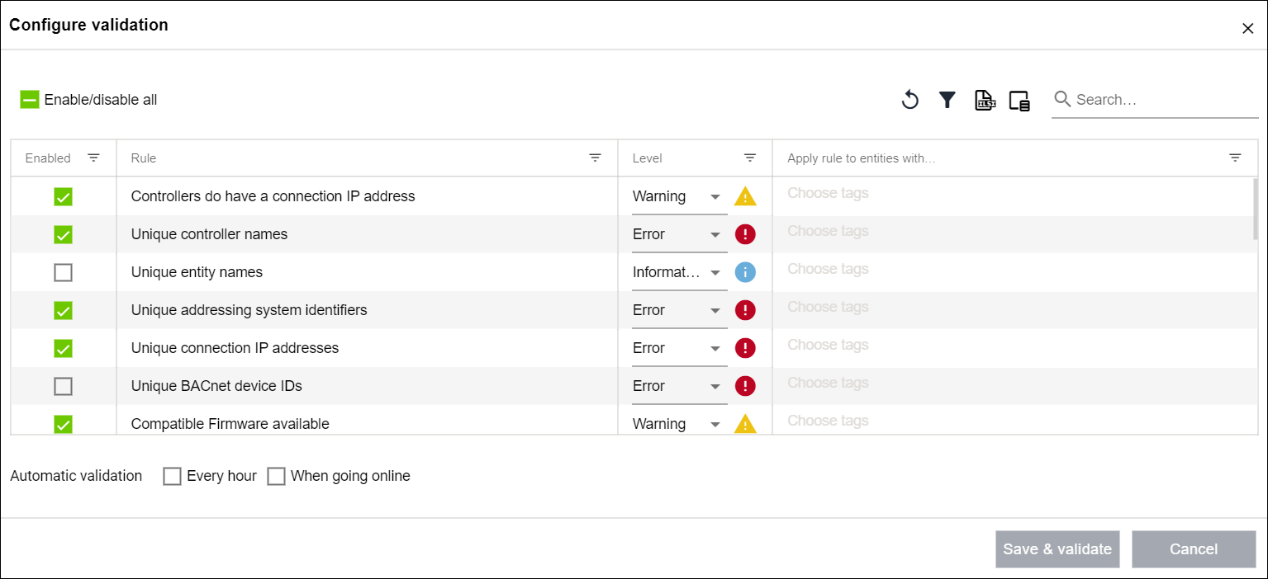This screenshot has width=1268, height=579.
Task: Click the reset (circular arrow) toolbar icon
Action: (x=909, y=100)
